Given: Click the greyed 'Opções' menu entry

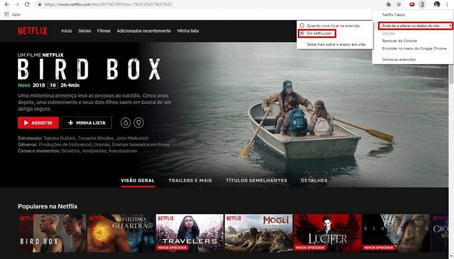Looking at the screenshot, I should click(389, 33).
